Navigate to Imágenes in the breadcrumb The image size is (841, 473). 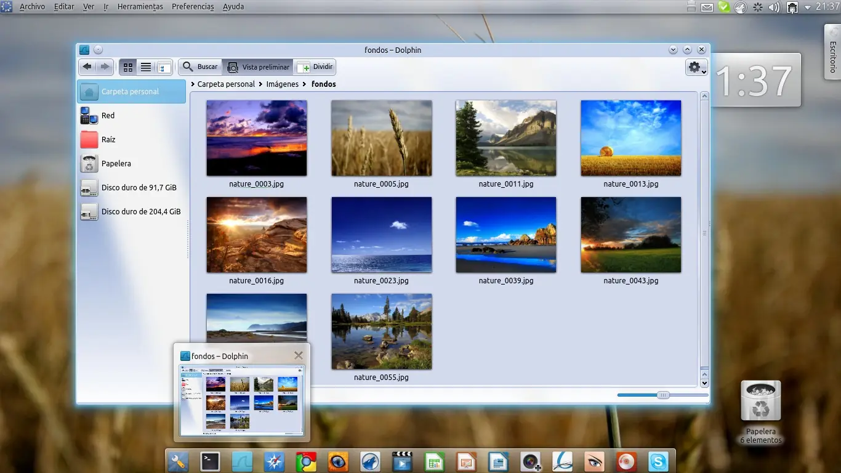click(282, 84)
